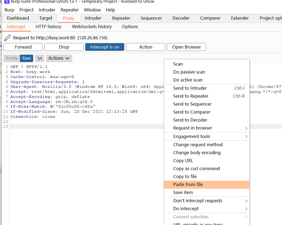Choose Change request method
The image size is (282, 225).
tap(207, 145)
